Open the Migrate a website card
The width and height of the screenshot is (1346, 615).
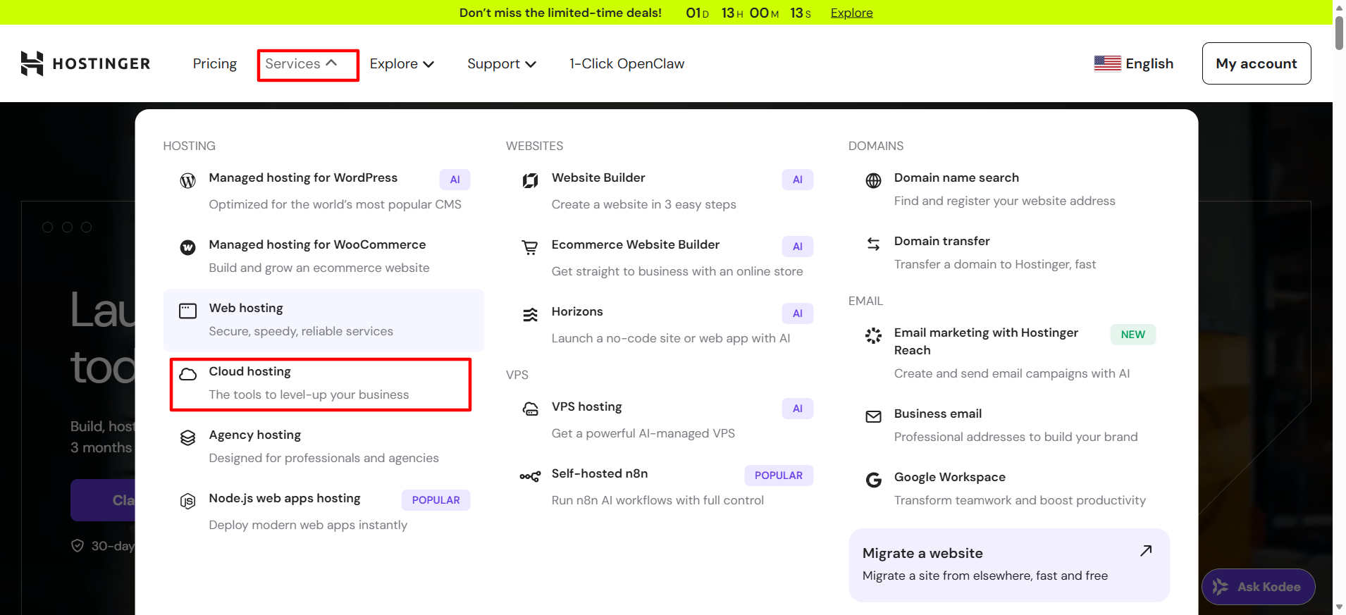point(1009,565)
